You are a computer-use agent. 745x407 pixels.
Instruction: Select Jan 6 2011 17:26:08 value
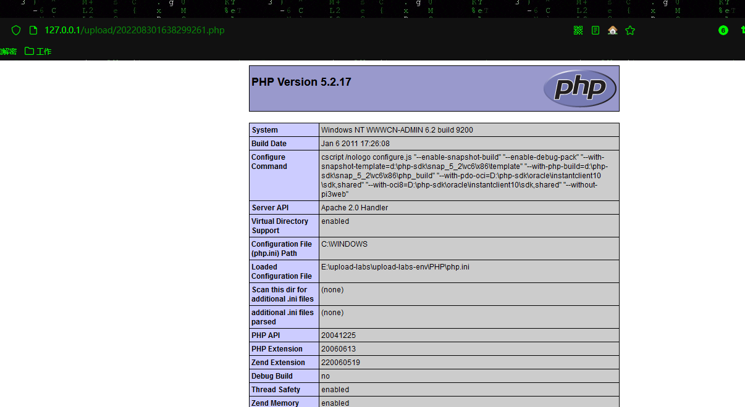[355, 144]
